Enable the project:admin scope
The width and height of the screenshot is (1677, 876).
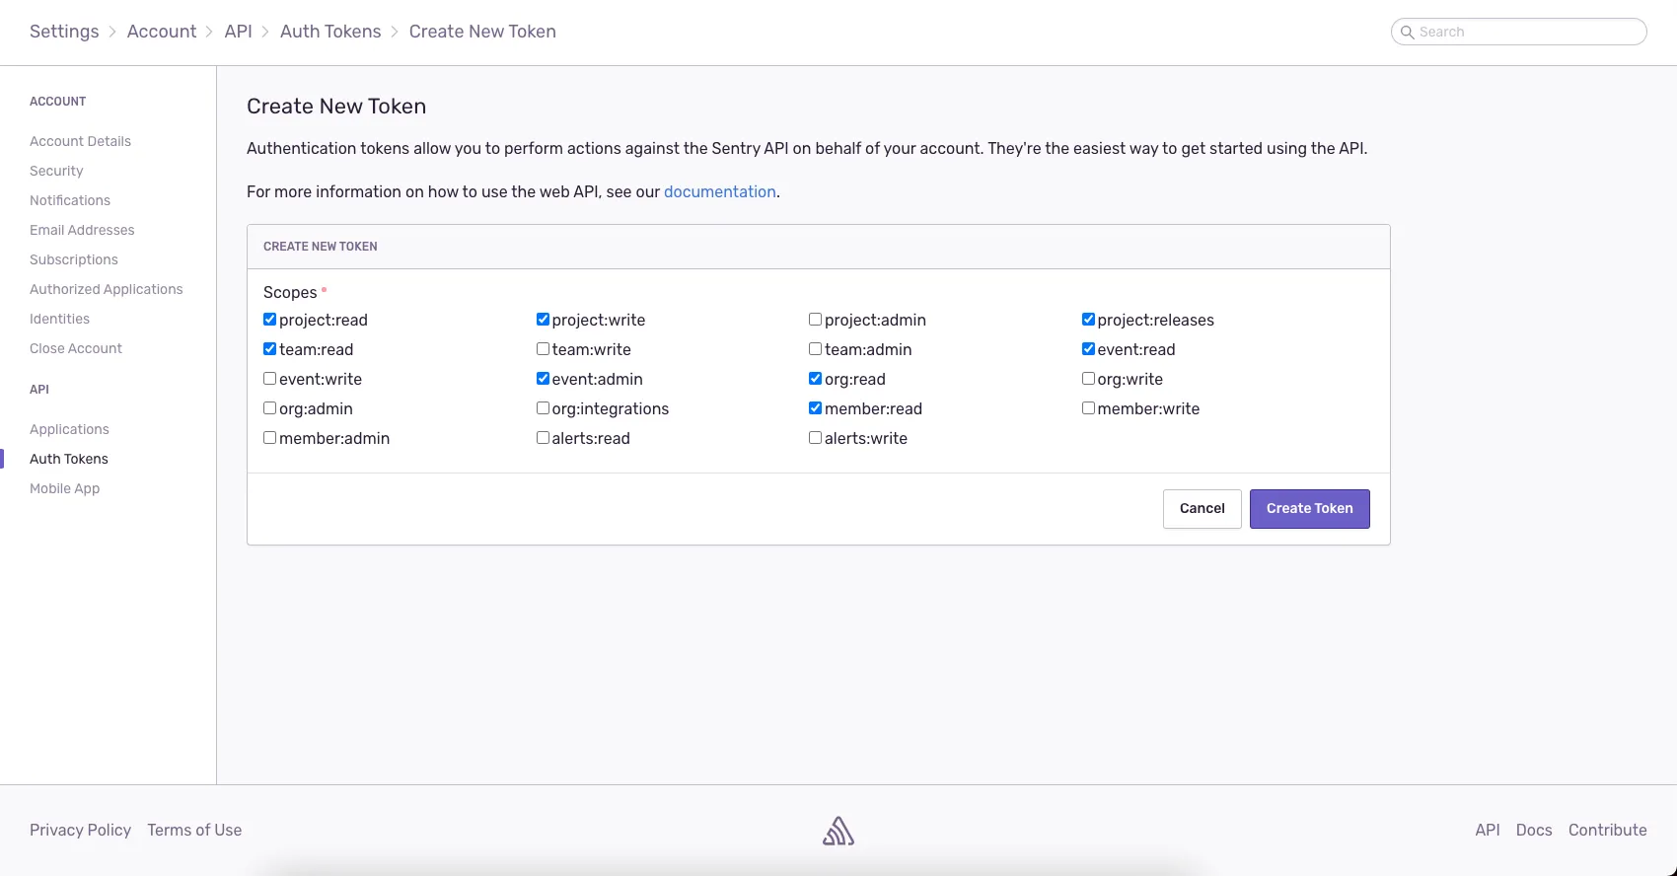(815, 320)
